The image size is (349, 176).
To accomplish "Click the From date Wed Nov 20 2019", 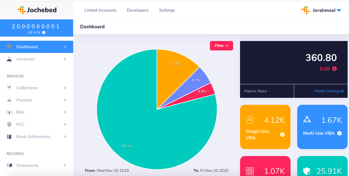I will pos(107,170).
